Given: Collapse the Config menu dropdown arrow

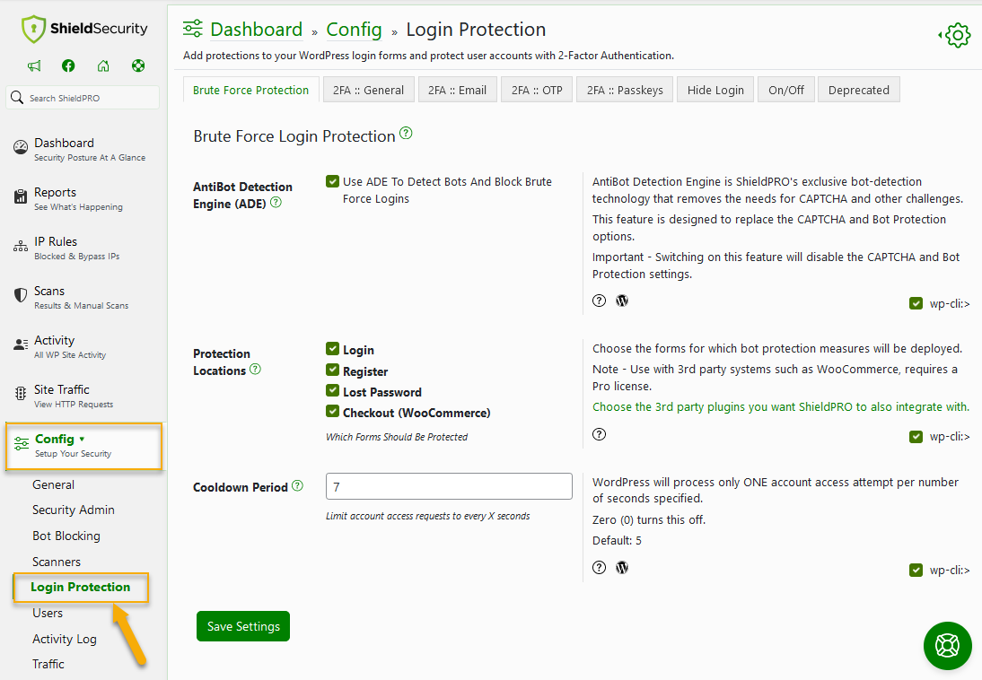Looking at the screenshot, I should pos(82,439).
